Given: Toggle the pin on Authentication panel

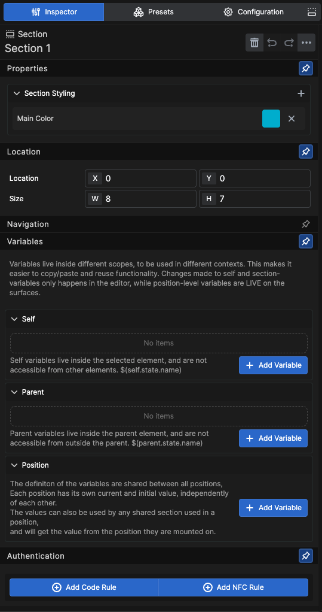Looking at the screenshot, I should click(306, 556).
